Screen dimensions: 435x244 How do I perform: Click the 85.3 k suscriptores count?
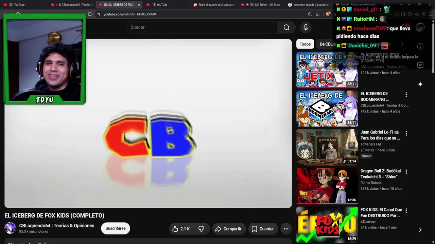[x=34, y=232]
